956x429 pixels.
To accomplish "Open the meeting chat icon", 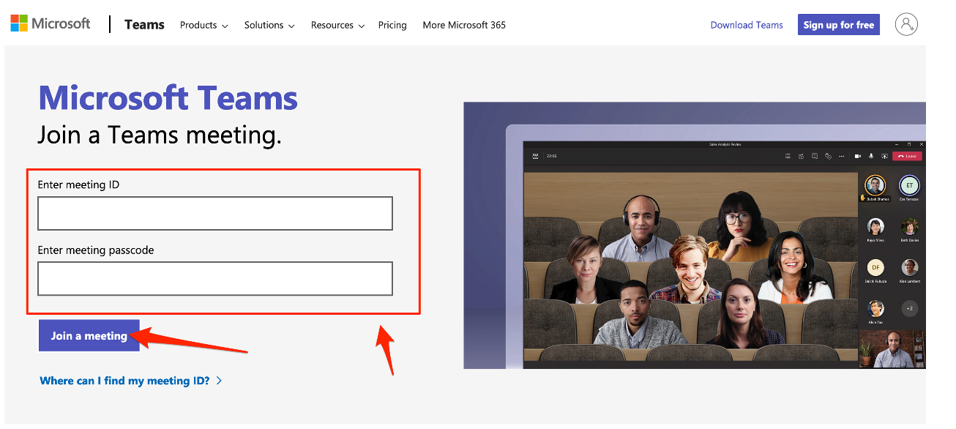I will (x=815, y=156).
